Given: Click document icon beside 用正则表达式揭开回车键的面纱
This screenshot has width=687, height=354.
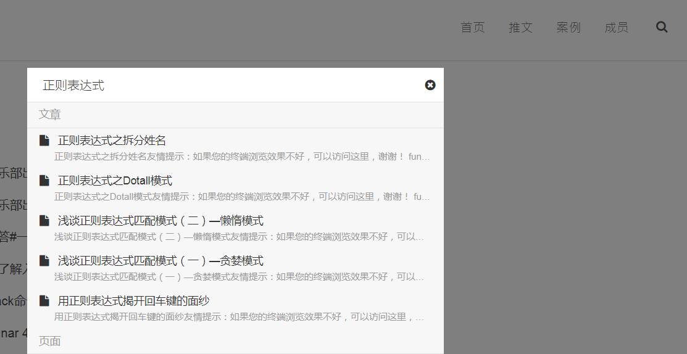Looking at the screenshot, I should (44, 300).
